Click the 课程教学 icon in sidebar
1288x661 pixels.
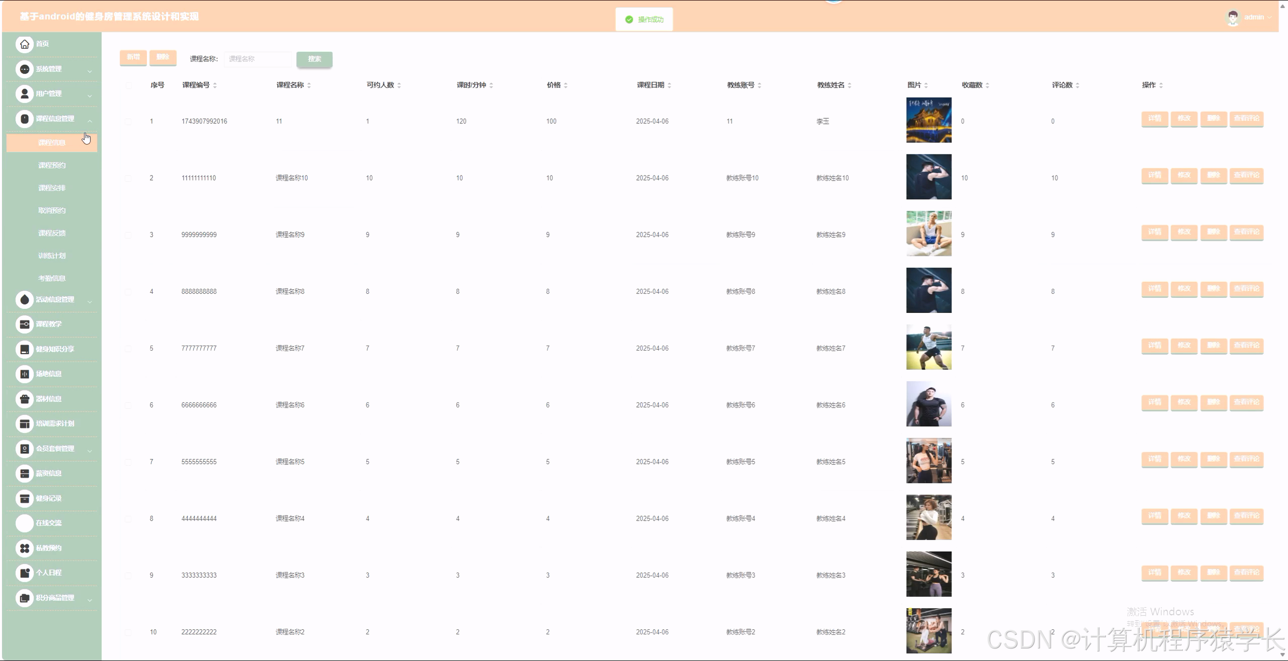pos(24,324)
